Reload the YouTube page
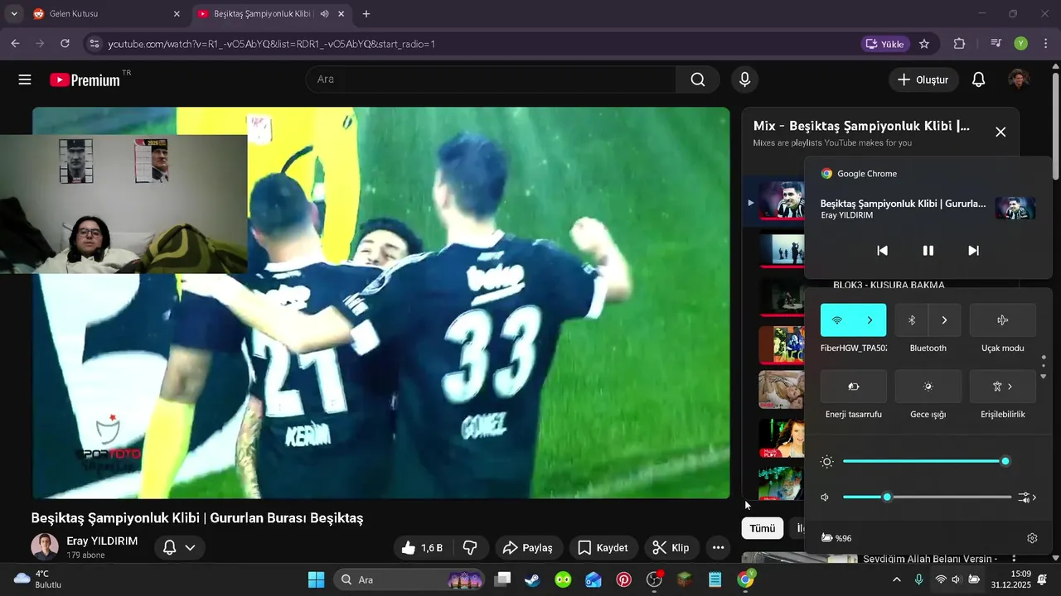1061x596 pixels. pyautogui.click(x=65, y=44)
